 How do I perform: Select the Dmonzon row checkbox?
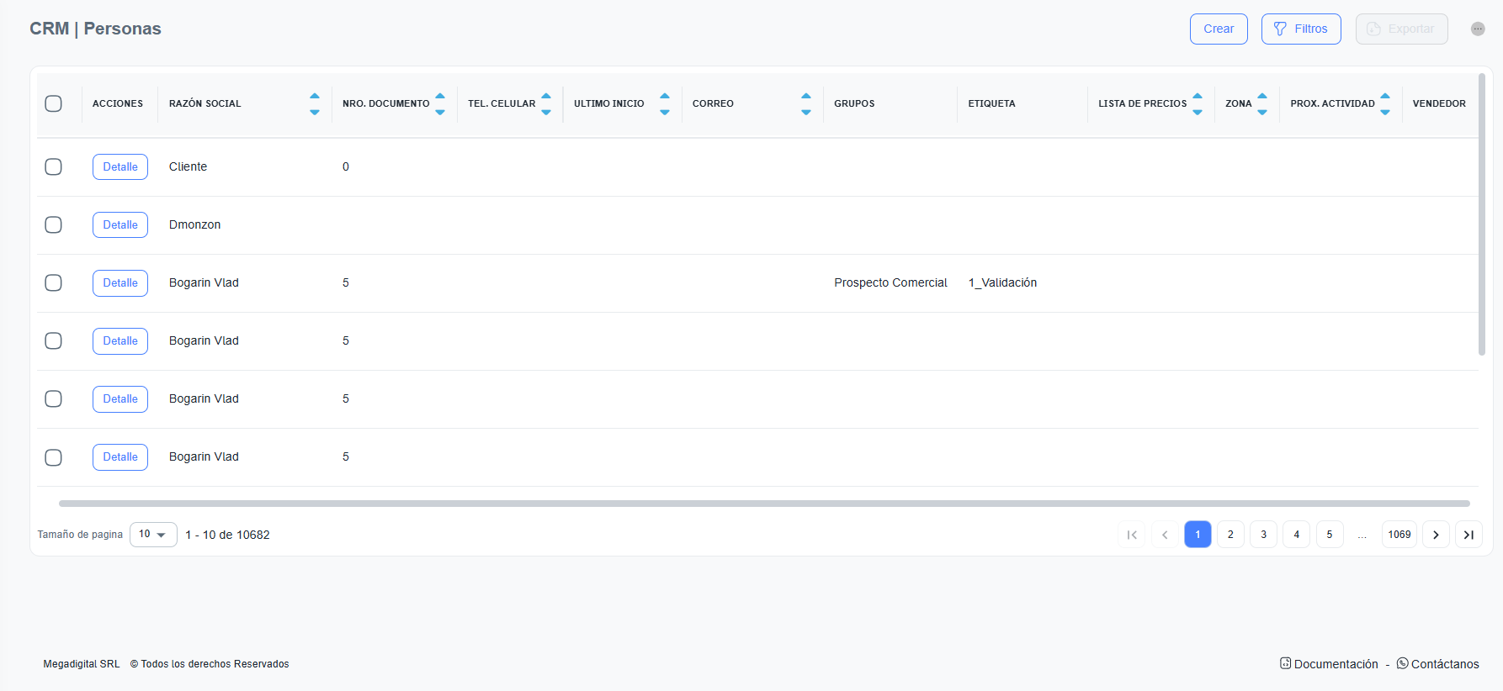click(x=53, y=224)
